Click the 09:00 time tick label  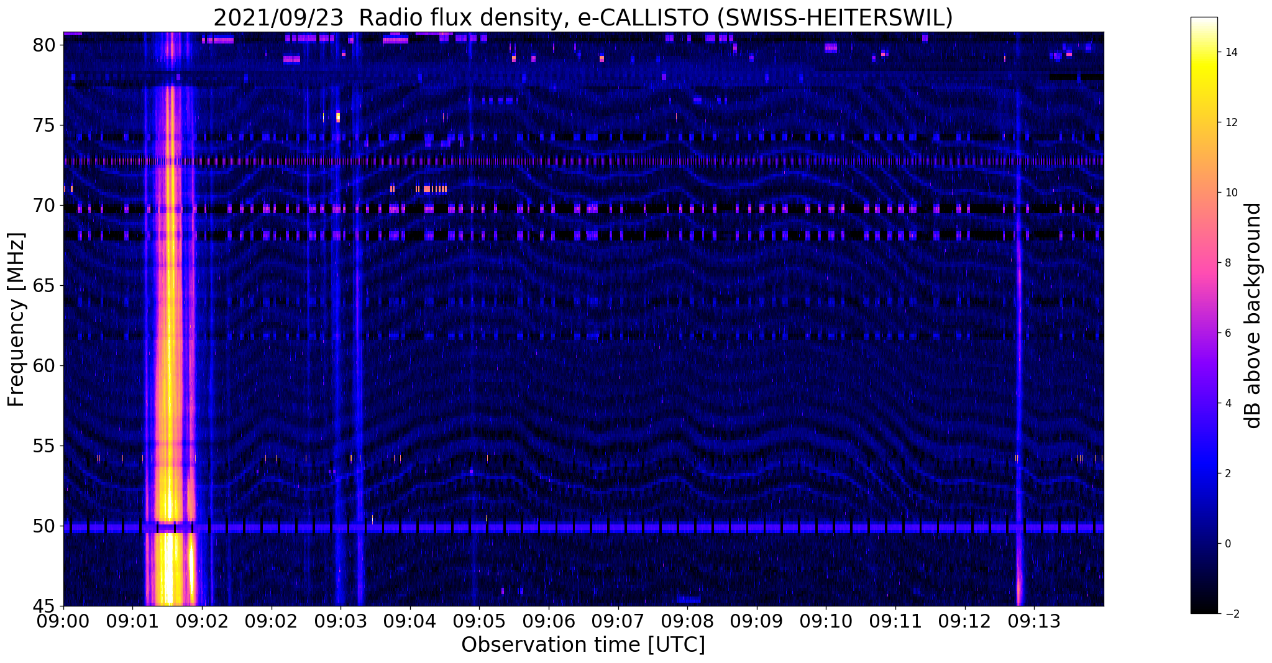point(64,621)
